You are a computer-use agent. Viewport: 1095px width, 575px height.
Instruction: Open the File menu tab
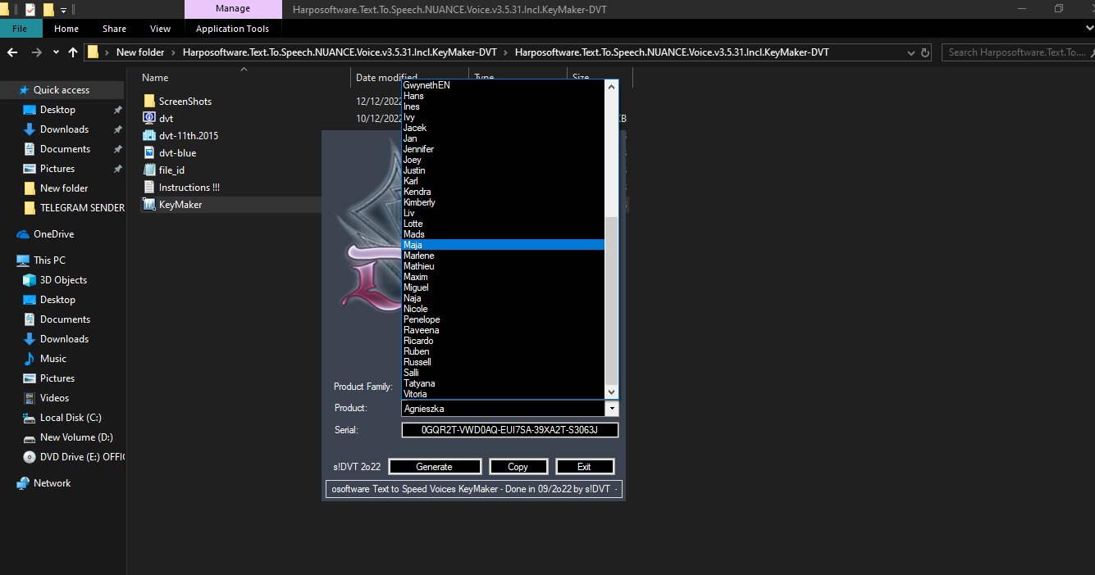point(20,29)
